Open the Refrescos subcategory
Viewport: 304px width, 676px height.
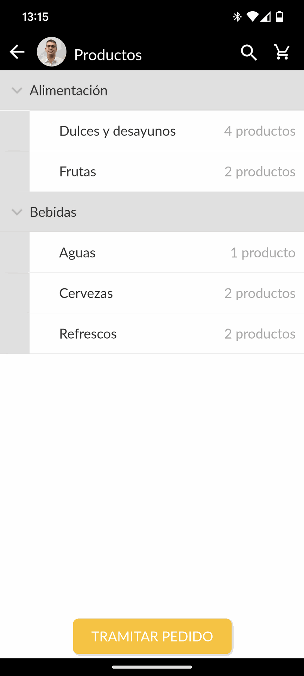167,333
